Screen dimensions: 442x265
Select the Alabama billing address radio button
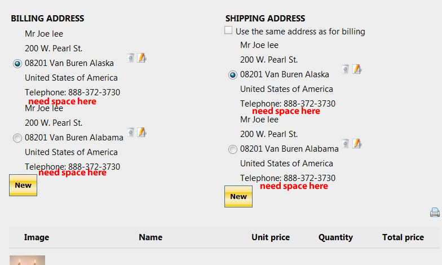17,138
